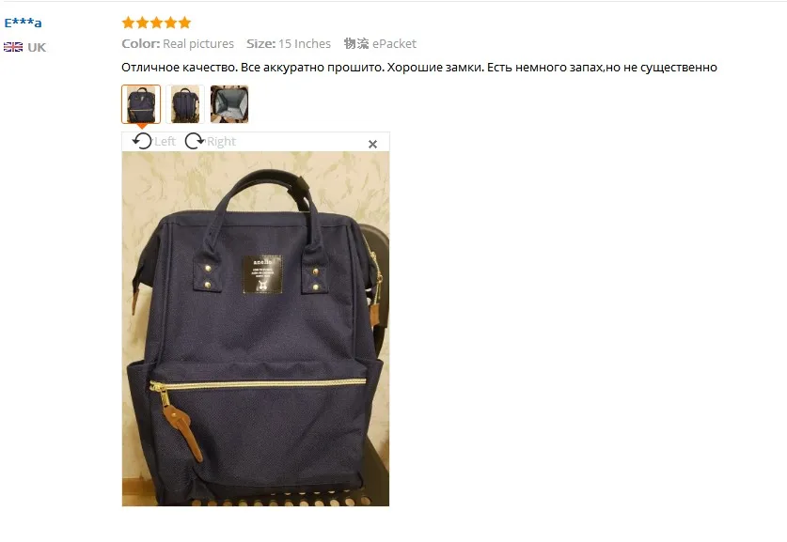Click the Russian review text
787x542 pixels.
point(419,68)
